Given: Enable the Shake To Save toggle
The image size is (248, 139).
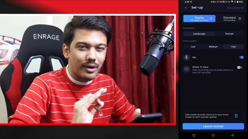Looking at the screenshot, I should pyautogui.click(x=239, y=68).
